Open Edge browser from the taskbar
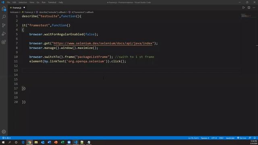 (x=23, y=142)
